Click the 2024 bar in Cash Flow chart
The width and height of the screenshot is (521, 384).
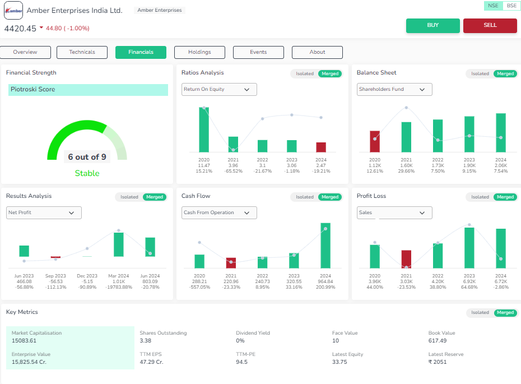pyautogui.click(x=325, y=246)
